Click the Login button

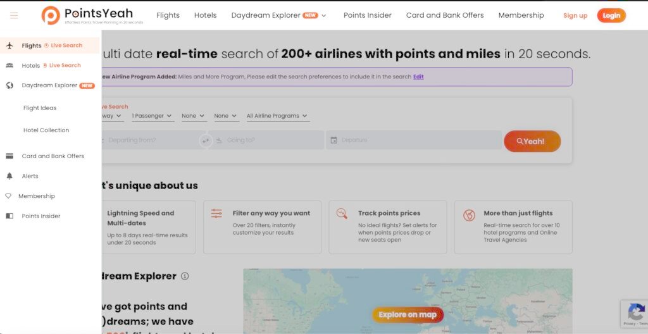tap(611, 16)
